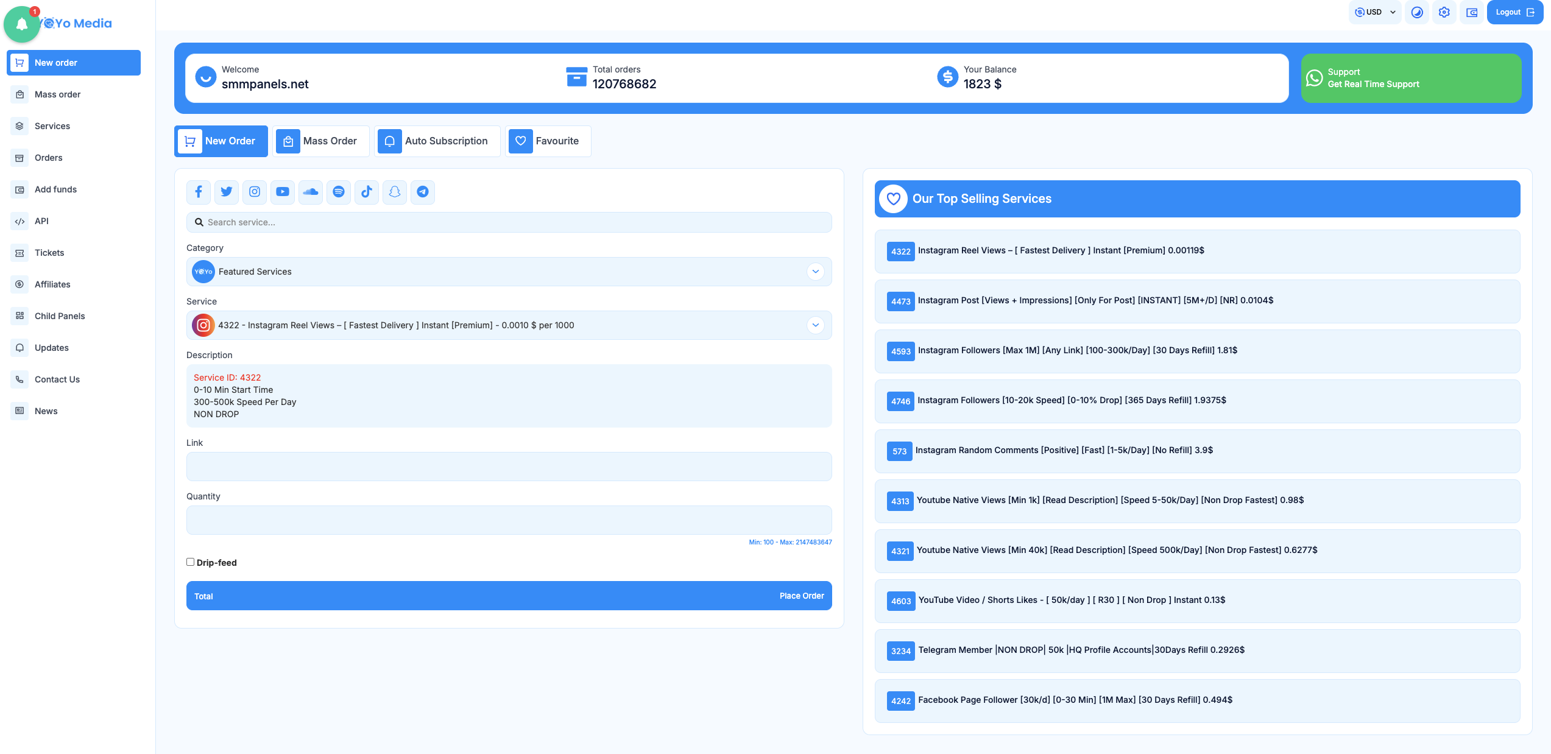Open Child Panels in the sidebar

point(60,316)
